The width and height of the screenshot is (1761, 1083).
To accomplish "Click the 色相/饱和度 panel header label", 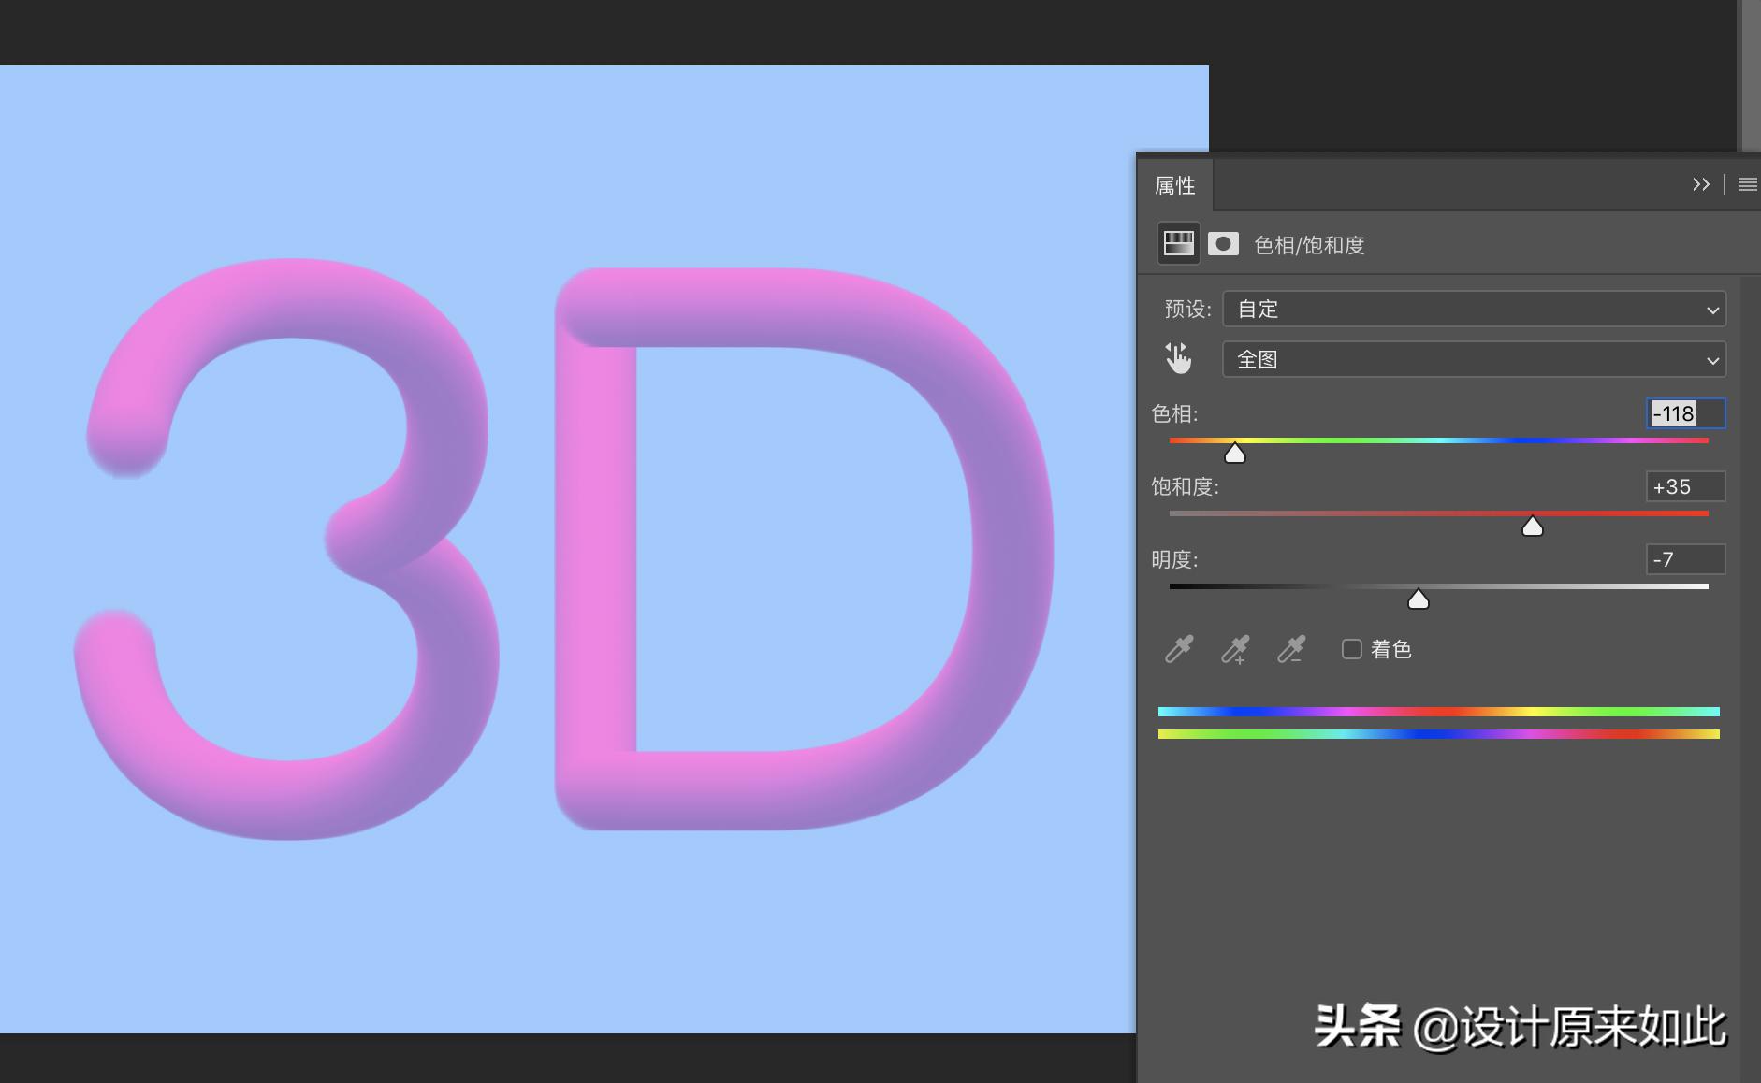I will tap(1310, 244).
